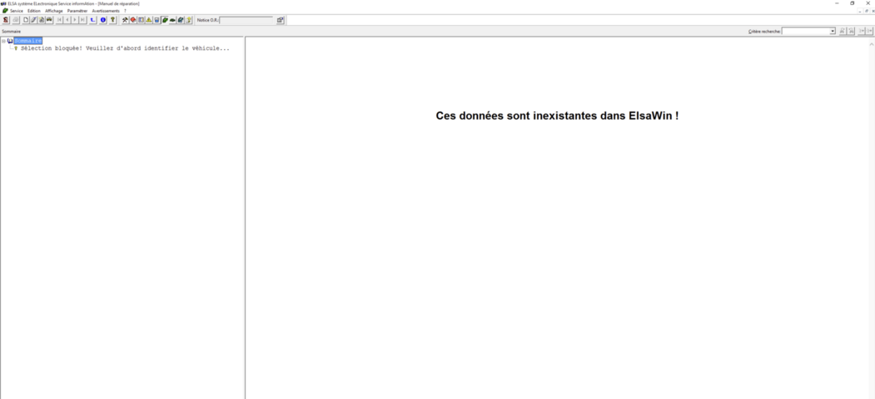Click the blank new page toolbar icon
This screenshot has height=399, width=875.
tap(26, 20)
